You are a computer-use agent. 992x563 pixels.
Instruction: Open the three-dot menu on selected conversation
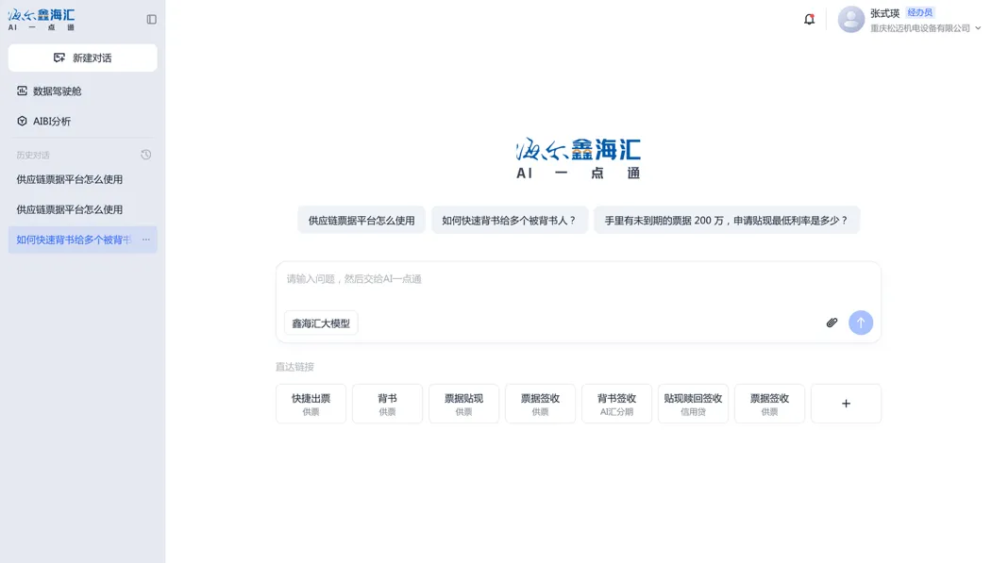145,240
